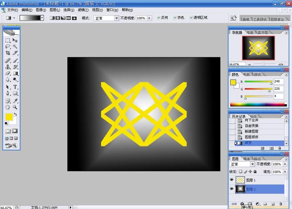Click the create new layer icon
292x209 pixels.
coord(272,204)
